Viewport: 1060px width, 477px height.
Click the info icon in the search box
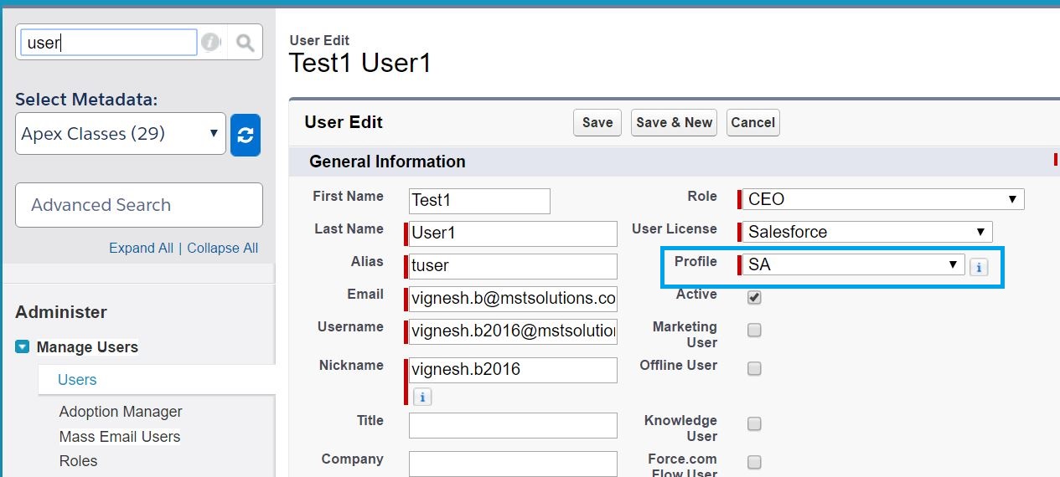(x=211, y=43)
